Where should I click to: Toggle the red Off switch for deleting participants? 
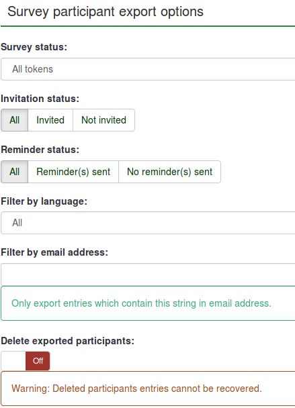(38, 361)
